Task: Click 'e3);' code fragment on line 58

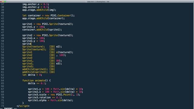Action: pyautogui.click(x=59, y=64)
